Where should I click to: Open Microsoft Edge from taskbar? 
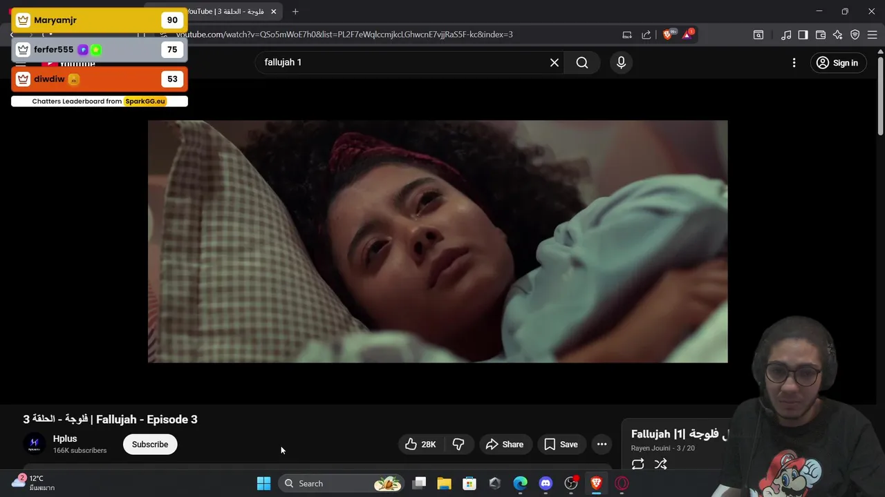[520, 483]
